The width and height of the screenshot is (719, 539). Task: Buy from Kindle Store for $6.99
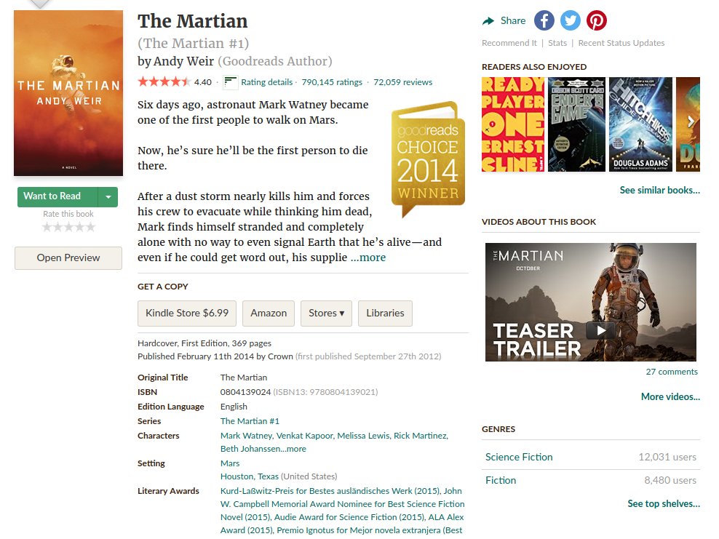[187, 314]
